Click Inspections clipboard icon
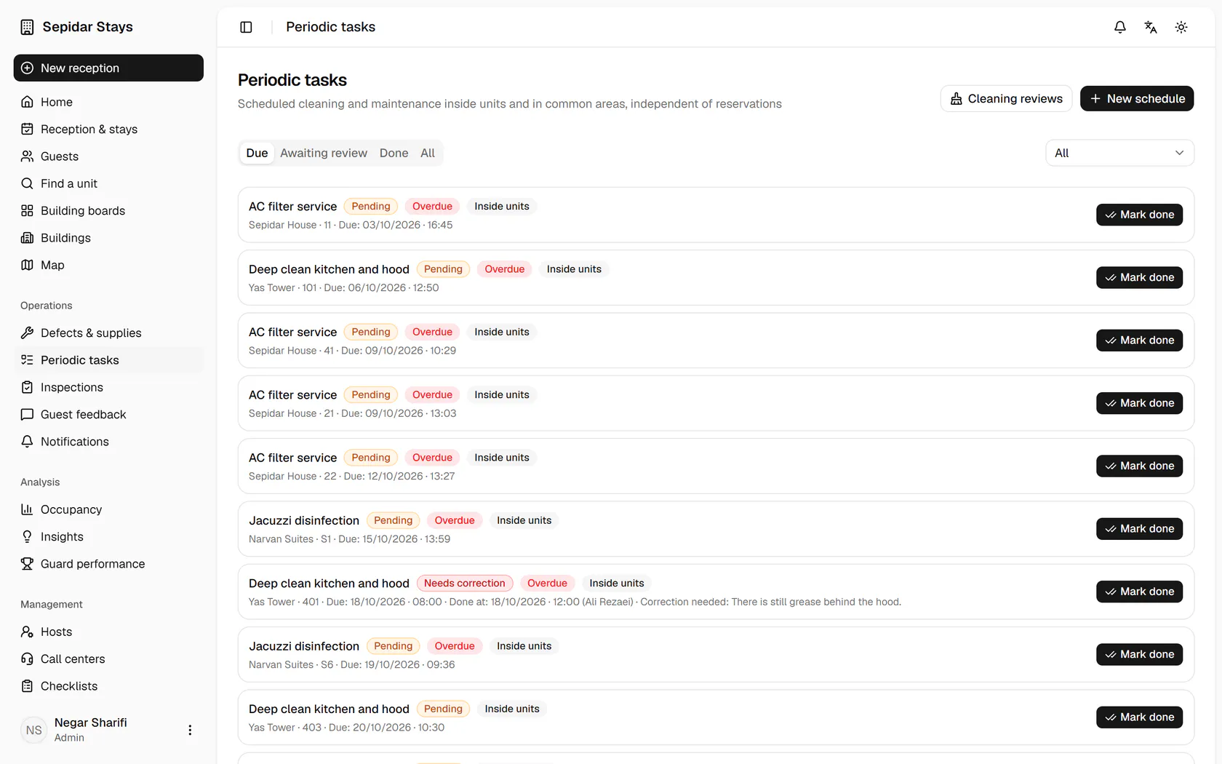 pyautogui.click(x=27, y=387)
